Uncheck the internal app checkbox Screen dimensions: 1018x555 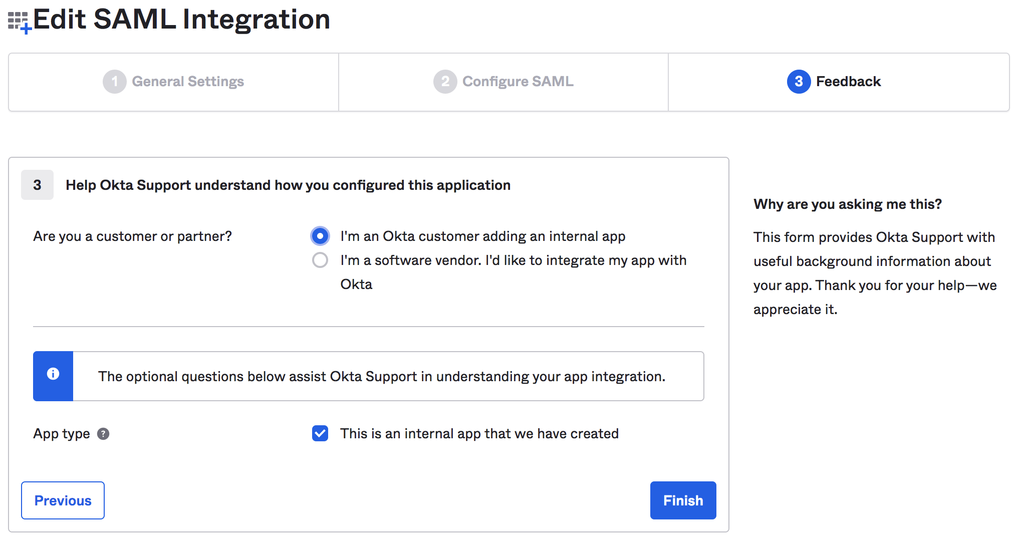320,433
